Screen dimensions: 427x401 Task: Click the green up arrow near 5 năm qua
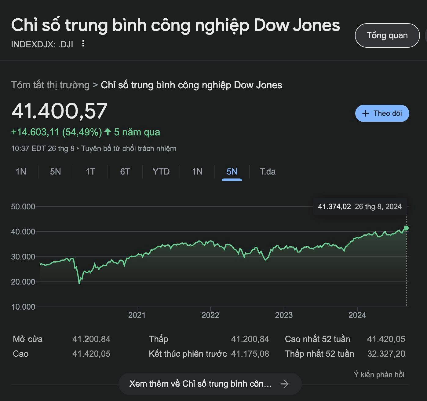point(108,132)
